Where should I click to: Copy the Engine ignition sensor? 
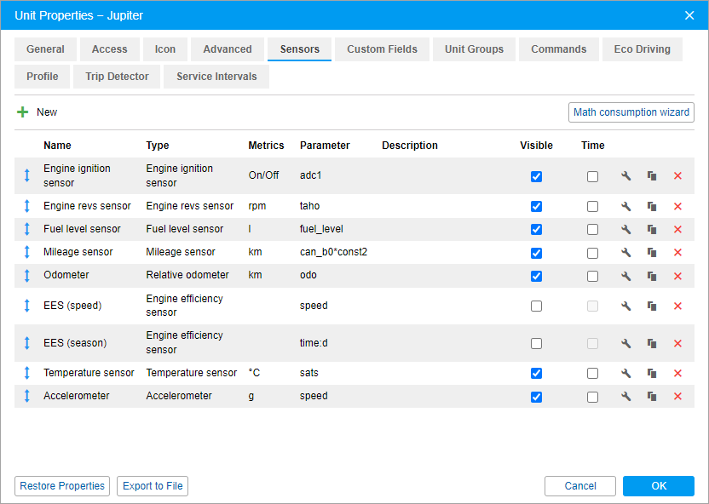tap(652, 176)
